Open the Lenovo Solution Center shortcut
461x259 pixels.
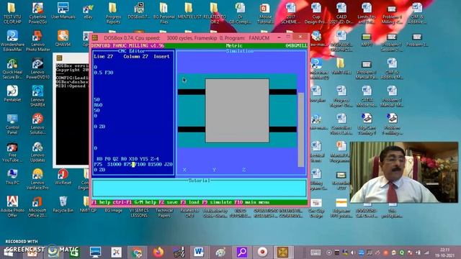pos(37,123)
